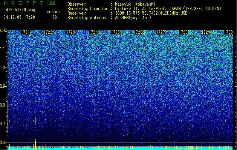Viewport: 237px width, 150px height.
Task: Click the date stamp 04.12.05 17:20
Action: point(19,17)
